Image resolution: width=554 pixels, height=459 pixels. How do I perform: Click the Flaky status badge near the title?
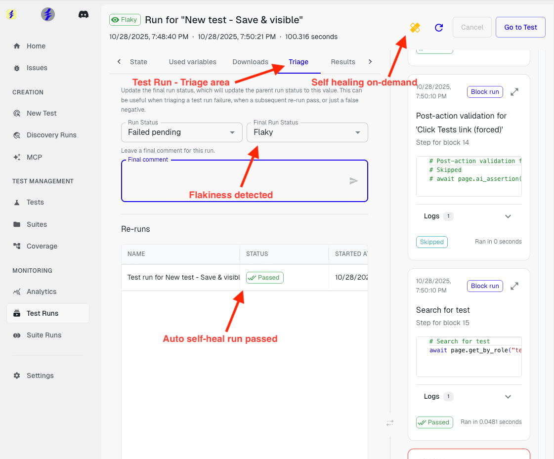click(125, 20)
